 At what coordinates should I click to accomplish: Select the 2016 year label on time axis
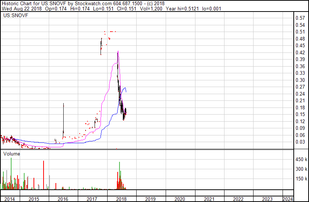click(63, 199)
